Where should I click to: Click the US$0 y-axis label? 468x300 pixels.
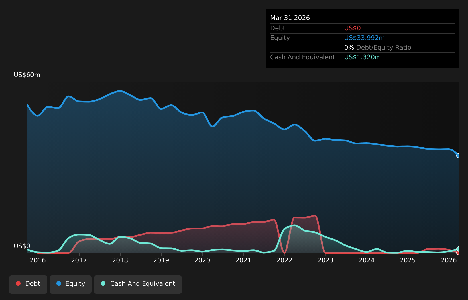click(x=22, y=246)
